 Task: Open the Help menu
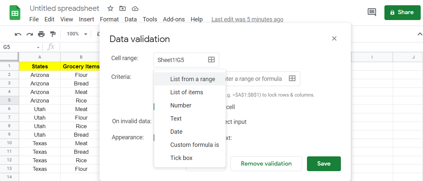coord(196,19)
